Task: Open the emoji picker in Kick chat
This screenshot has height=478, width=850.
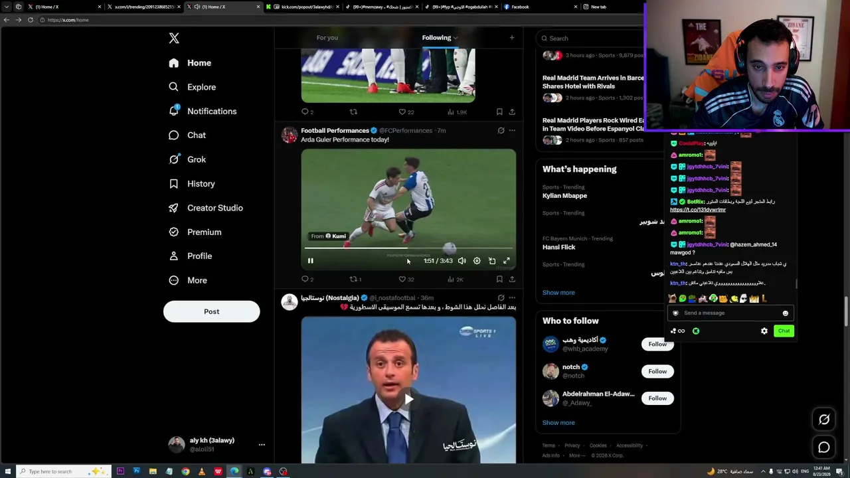Action: pyautogui.click(x=786, y=313)
